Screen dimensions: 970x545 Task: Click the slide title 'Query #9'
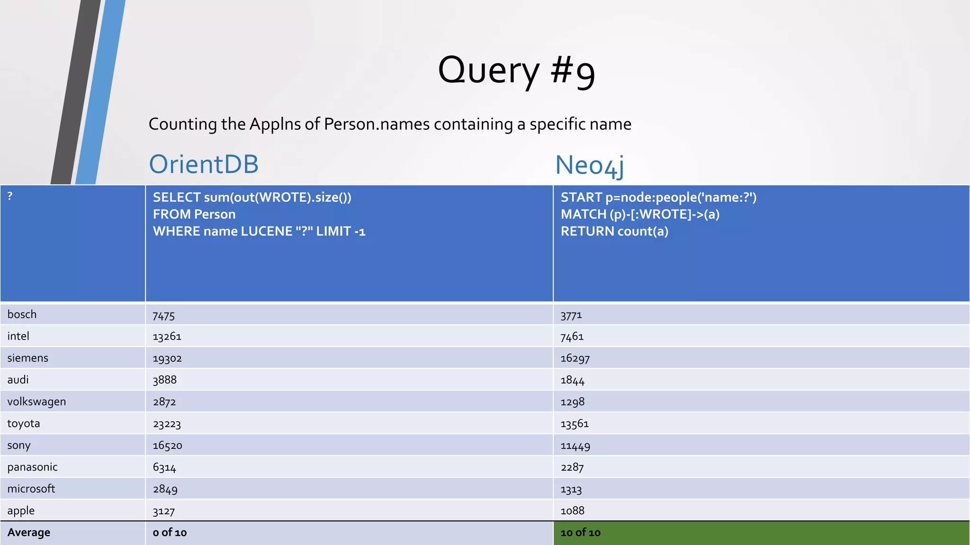coord(516,71)
